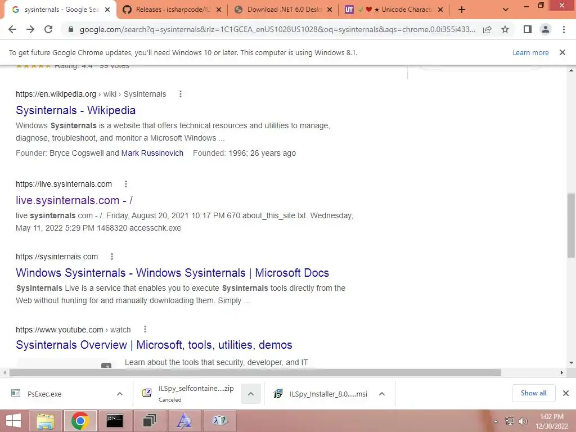Open more options for the Wikipedia result
The image size is (576, 432).
click(x=181, y=94)
